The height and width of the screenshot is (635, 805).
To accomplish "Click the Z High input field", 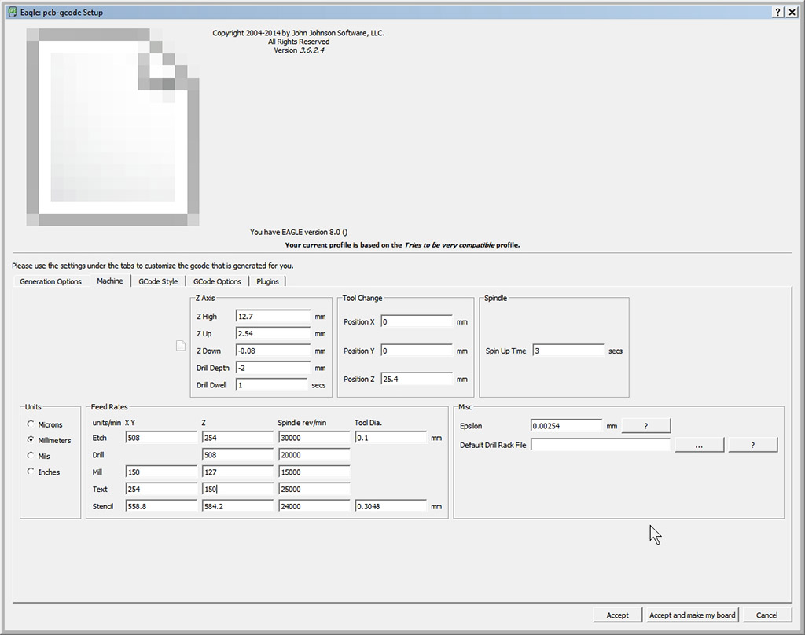I will pos(273,316).
